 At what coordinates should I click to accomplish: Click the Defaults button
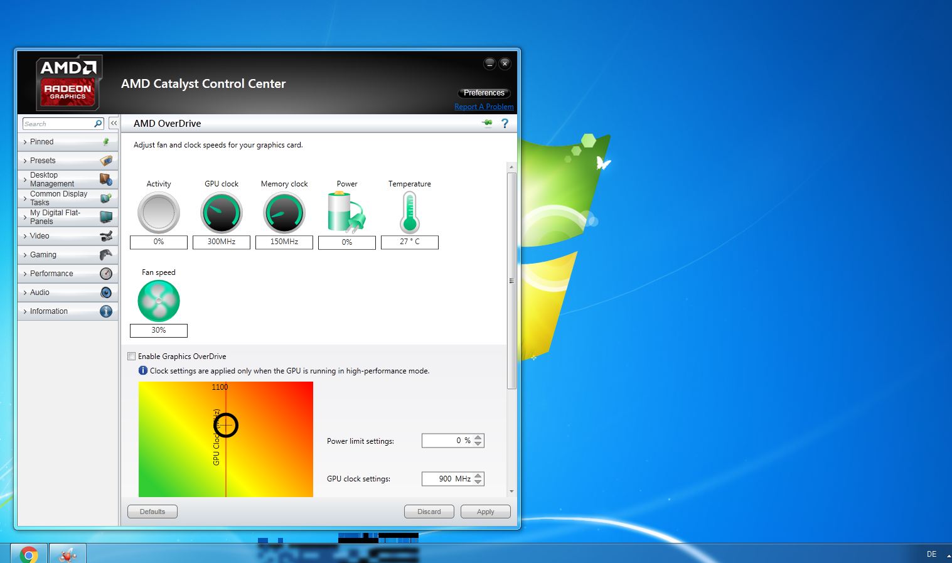point(152,512)
